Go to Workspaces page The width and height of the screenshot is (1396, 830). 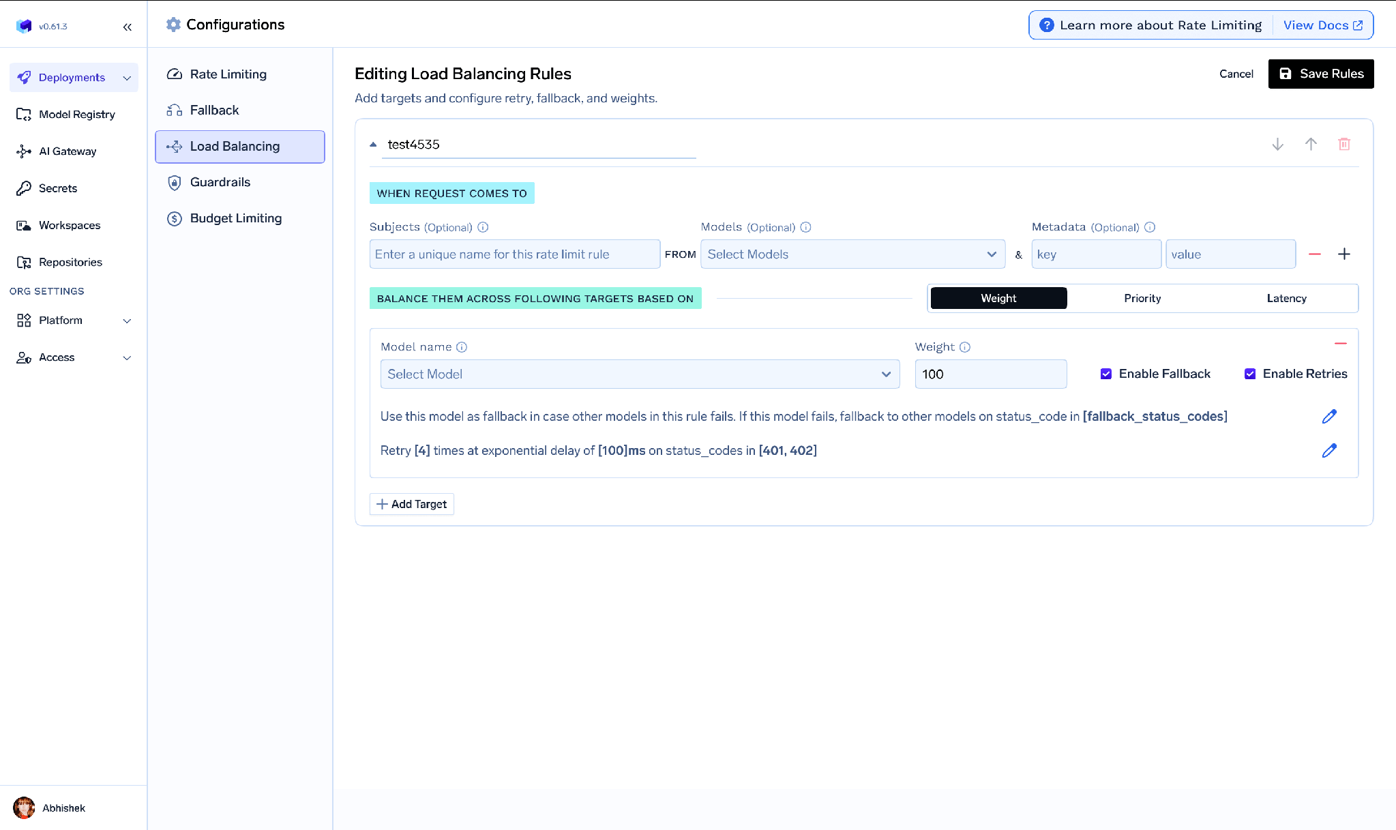point(74,225)
